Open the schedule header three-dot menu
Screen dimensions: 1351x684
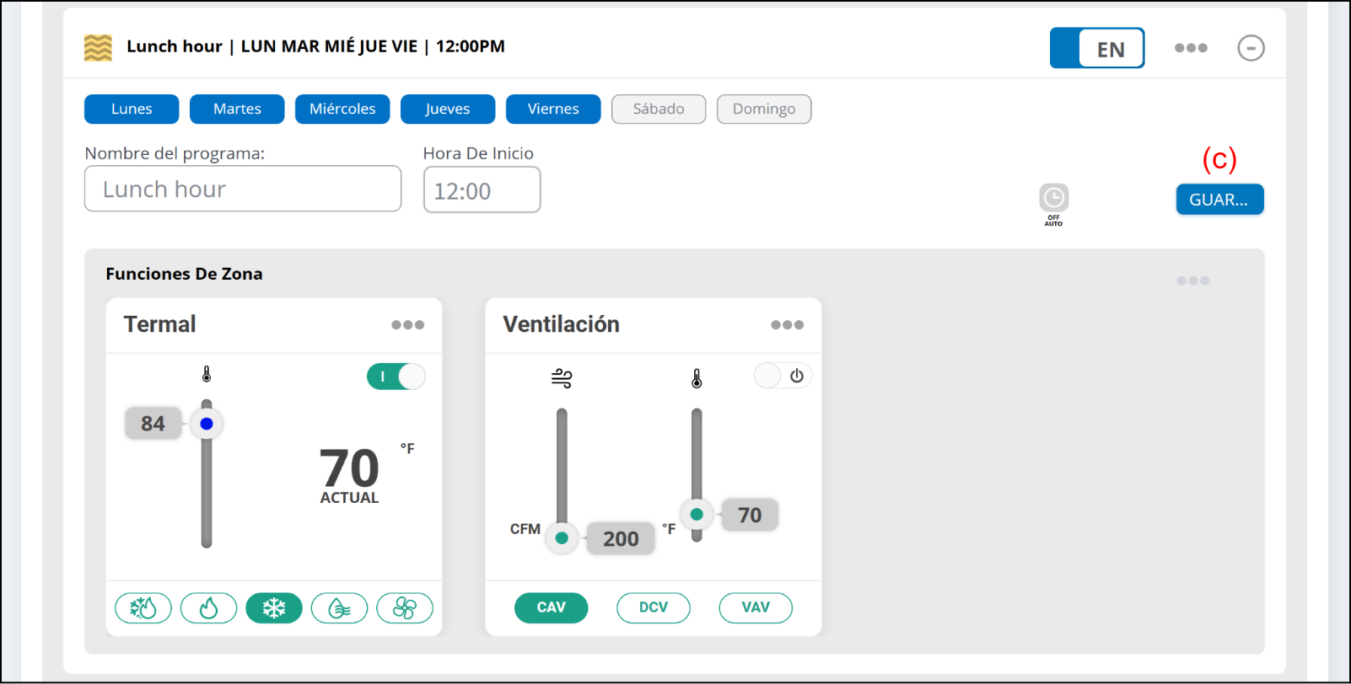(1191, 48)
